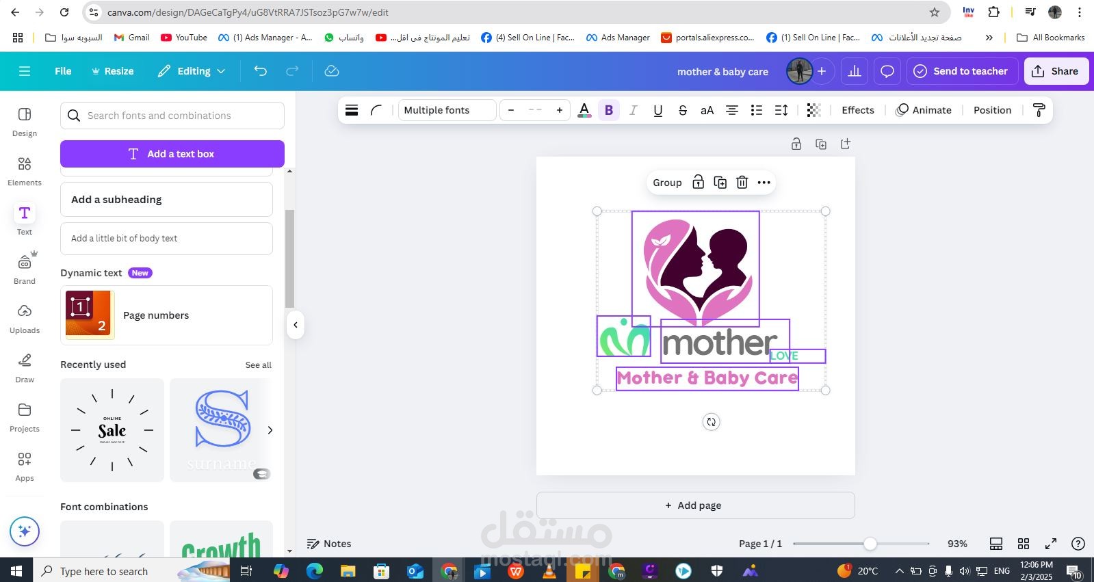This screenshot has height=582, width=1094.
Task: Click the Add a text box button
Action: [172, 154]
